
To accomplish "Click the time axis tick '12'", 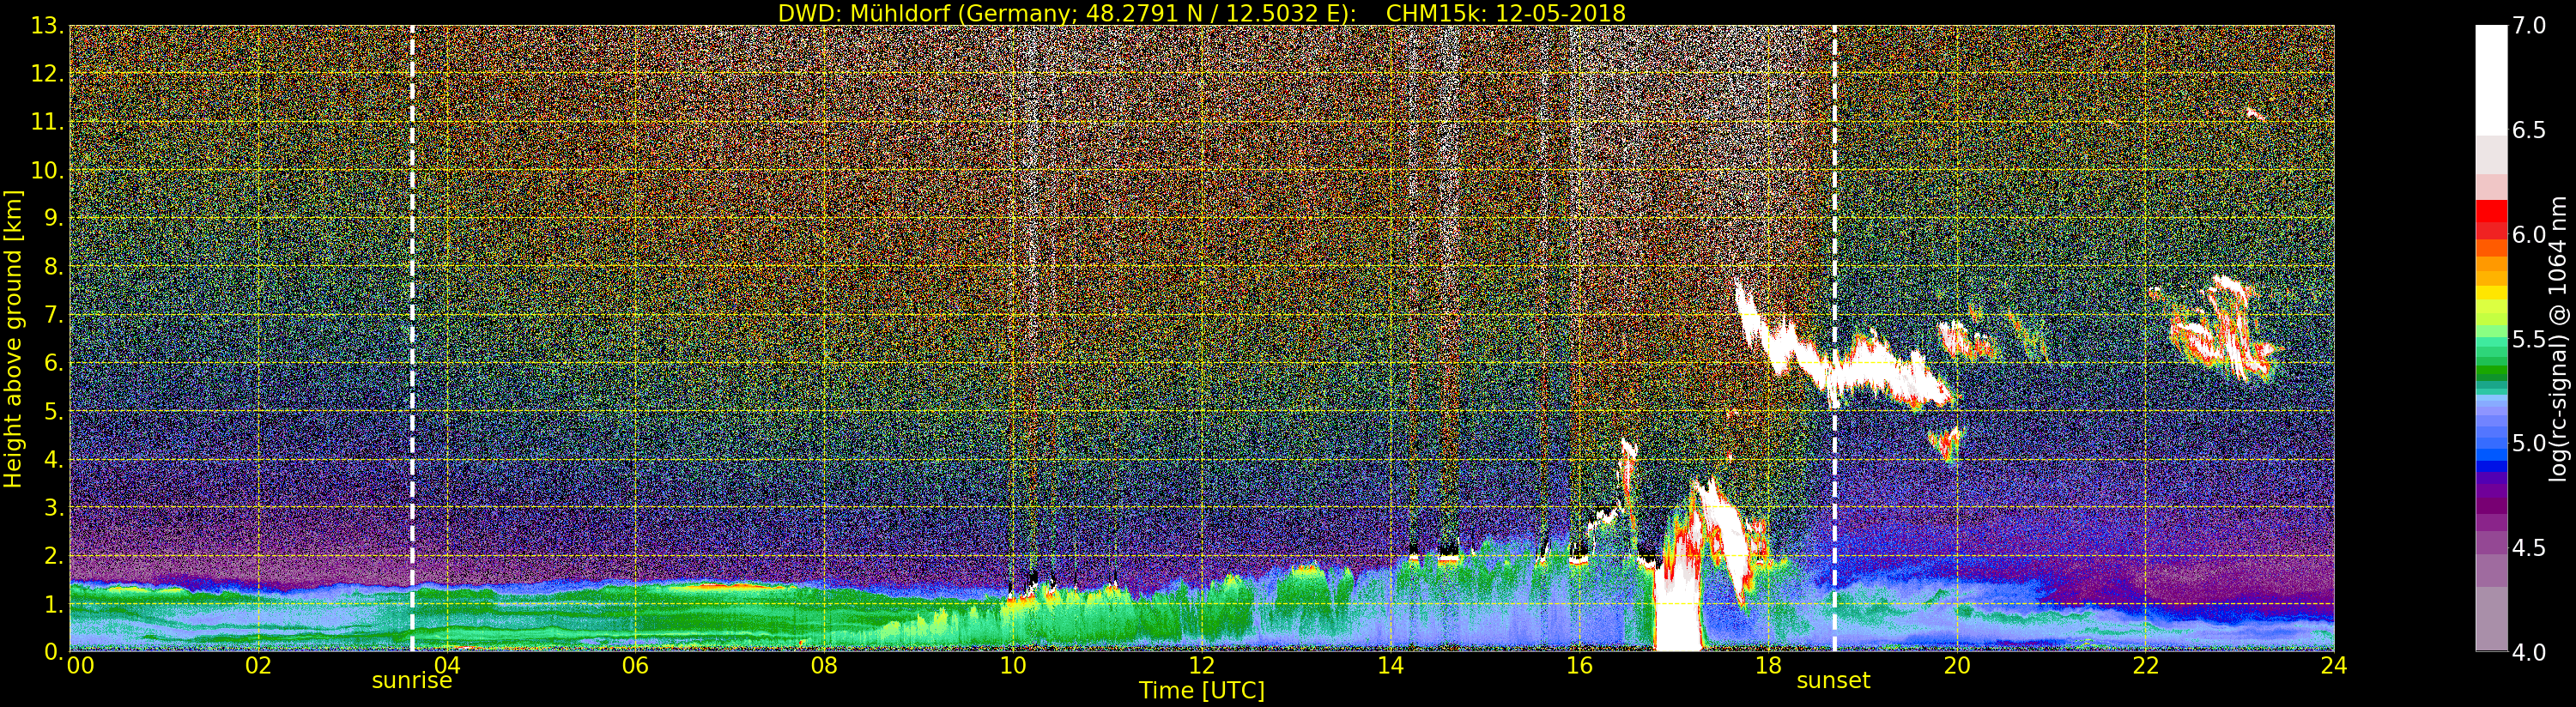I will coord(1202,666).
